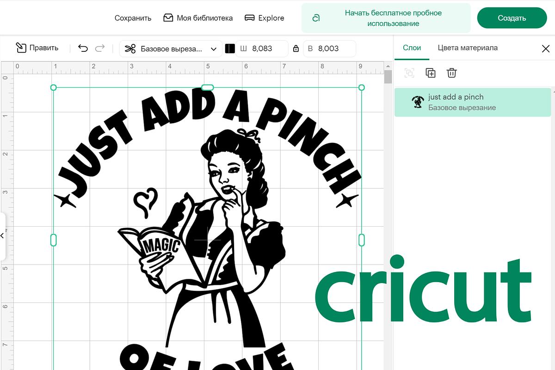The image size is (555, 370).
Task: Expand the left side panel arrow
Action: coord(3,236)
